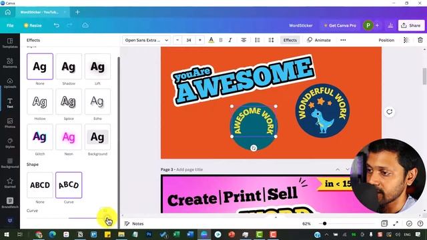Open the insights chart icon
Viewport: 427px width, 240px height.
[390, 25]
